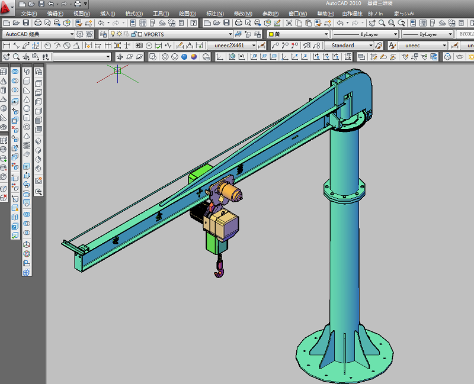Viewport: 474px width, 384px height.
Task: Click Save icon in quick access toolbar
Action: coord(41,4)
